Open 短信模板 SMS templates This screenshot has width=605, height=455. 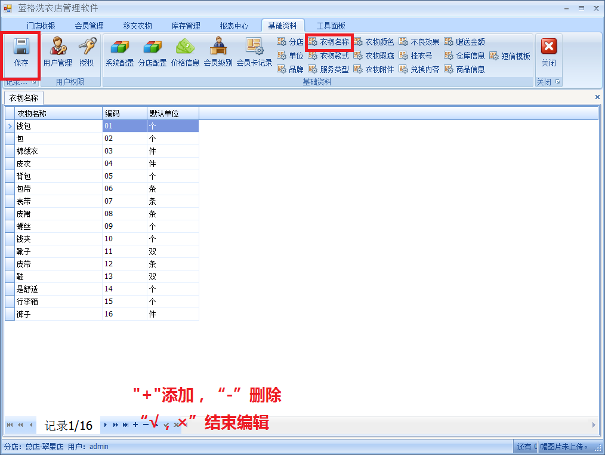[510, 56]
